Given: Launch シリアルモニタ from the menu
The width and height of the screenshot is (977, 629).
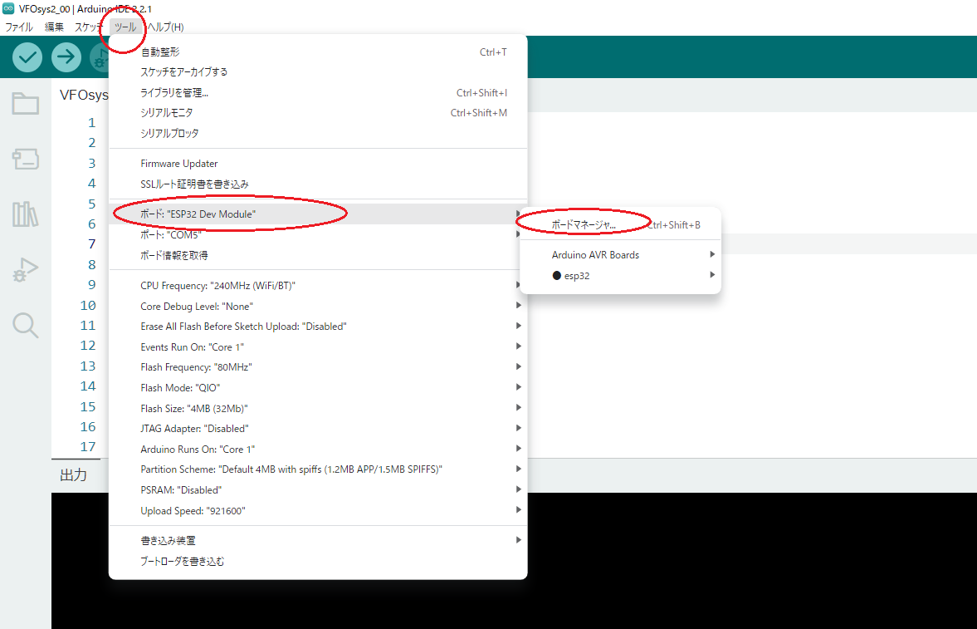Looking at the screenshot, I should 318,113.
